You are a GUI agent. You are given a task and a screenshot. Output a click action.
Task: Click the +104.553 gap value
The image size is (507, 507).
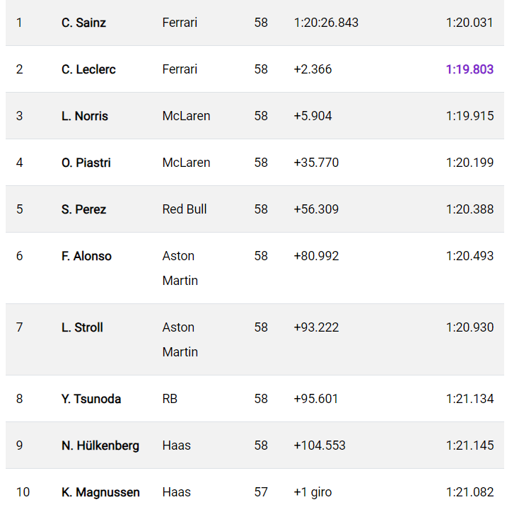pyautogui.click(x=320, y=445)
